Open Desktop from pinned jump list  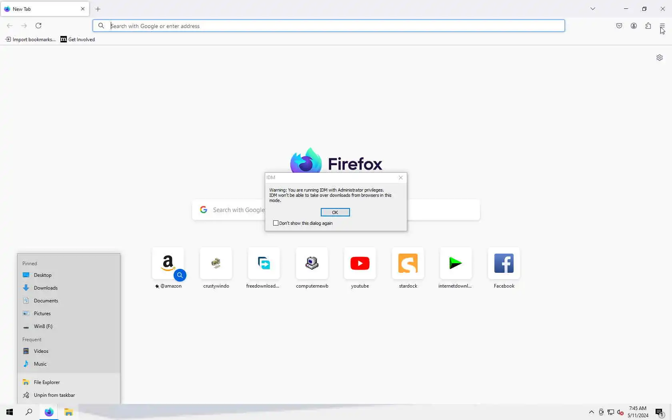pyautogui.click(x=69, y=275)
